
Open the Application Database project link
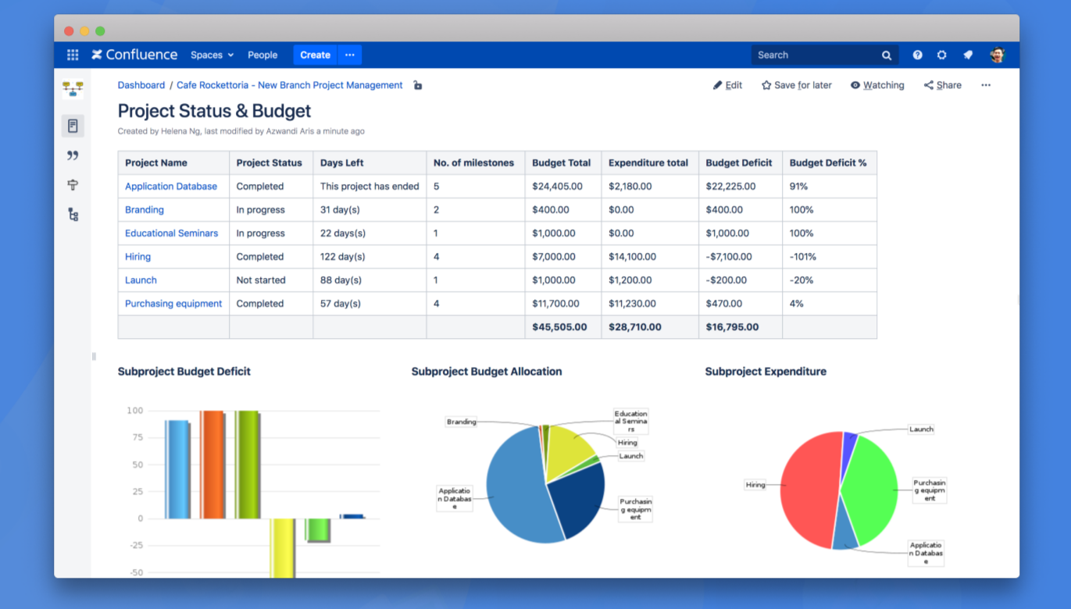click(171, 187)
